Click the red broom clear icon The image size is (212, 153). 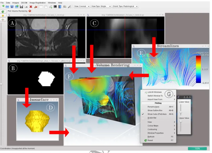click(36, 7)
